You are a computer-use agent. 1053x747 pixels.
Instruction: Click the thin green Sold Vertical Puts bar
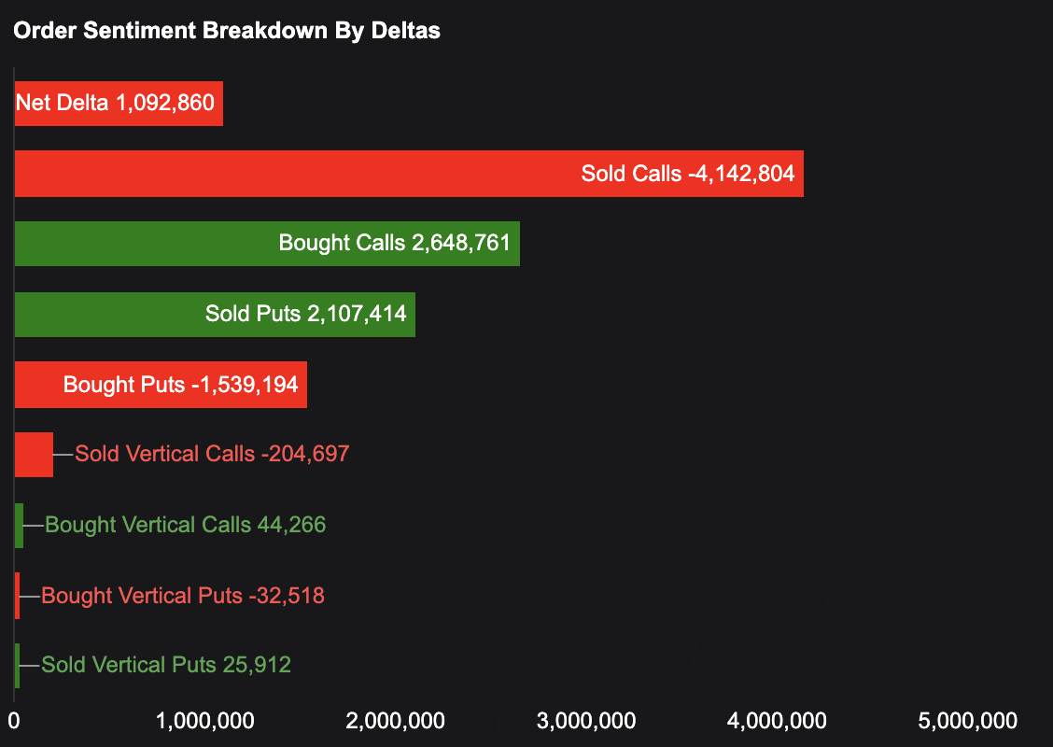[17, 666]
